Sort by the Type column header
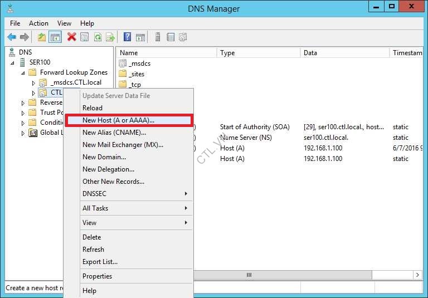The image size is (428, 298). 259,53
